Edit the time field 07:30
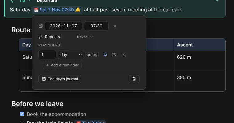 point(96,26)
